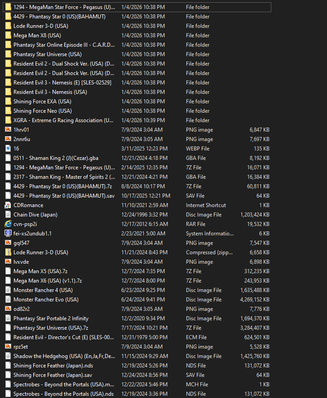Click the size 135 KB
Viewport: 327px width, 398px height.
(x=261, y=149)
